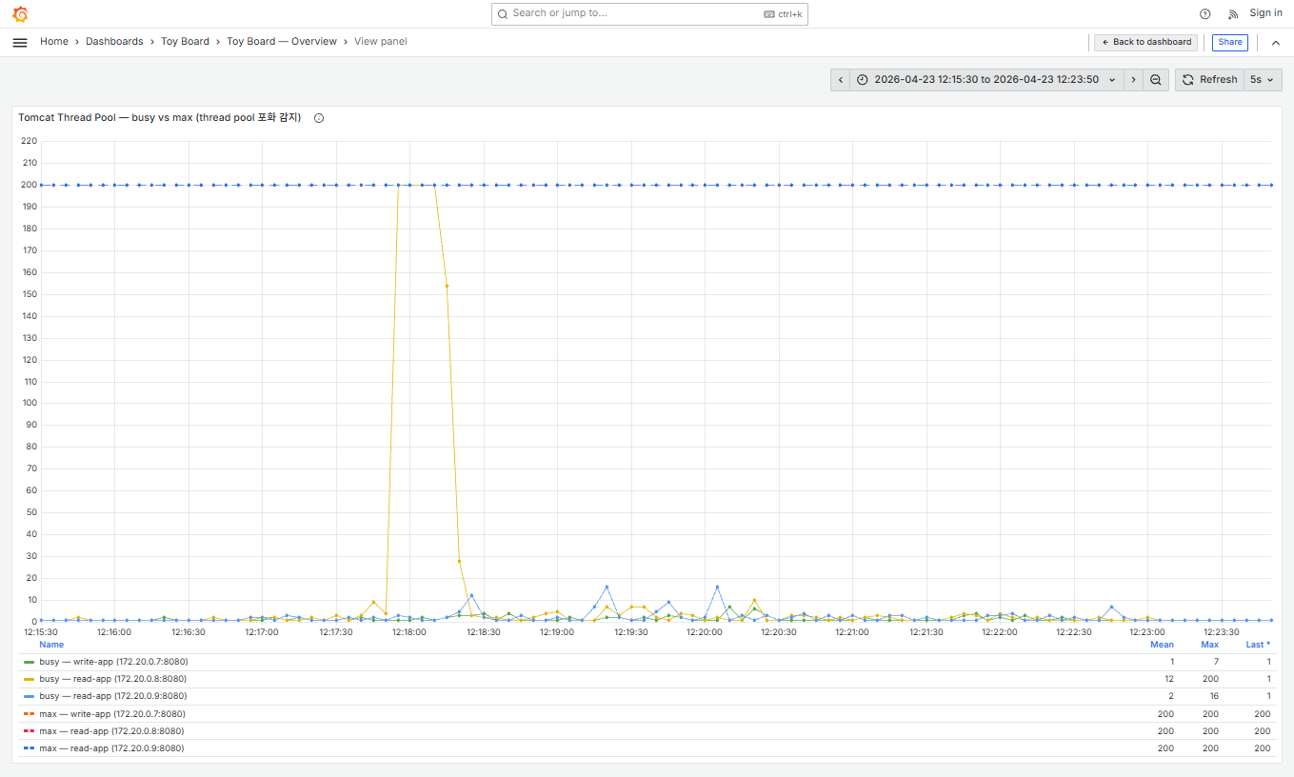Click the ctrl+k shortcut hint in search
Viewport: 1294px width, 777px height.
784,14
